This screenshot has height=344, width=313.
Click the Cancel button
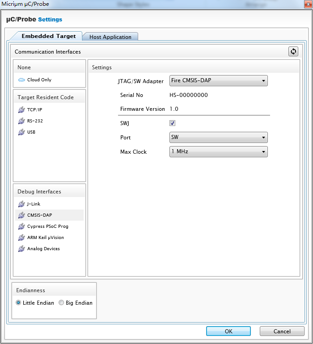(282, 331)
